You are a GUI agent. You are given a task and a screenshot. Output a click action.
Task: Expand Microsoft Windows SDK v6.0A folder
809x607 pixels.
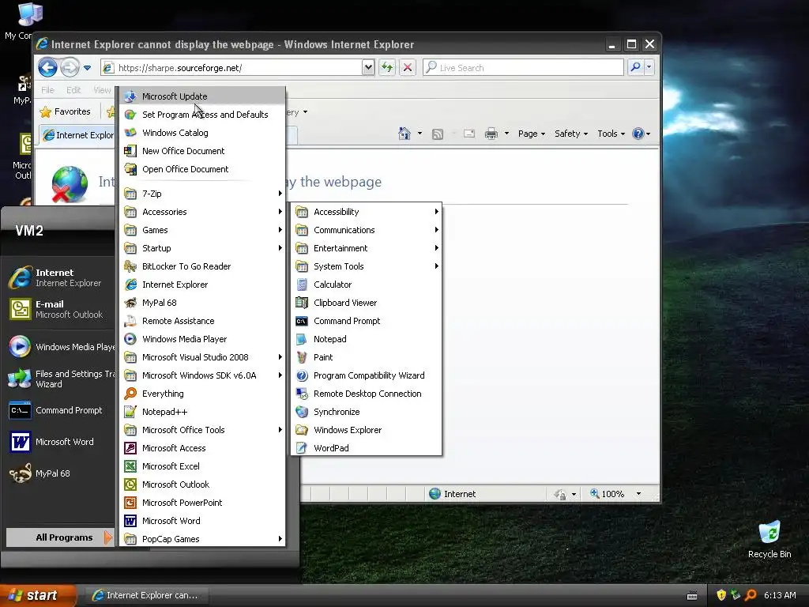tap(202, 375)
